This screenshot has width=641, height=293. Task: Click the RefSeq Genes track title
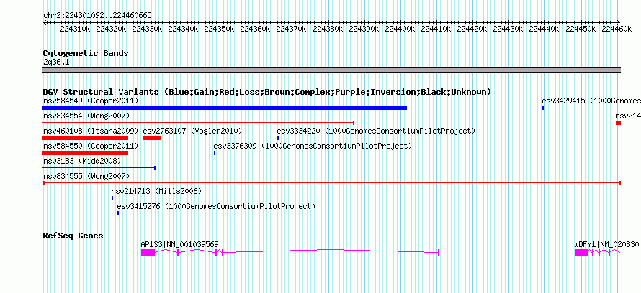pos(73,236)
